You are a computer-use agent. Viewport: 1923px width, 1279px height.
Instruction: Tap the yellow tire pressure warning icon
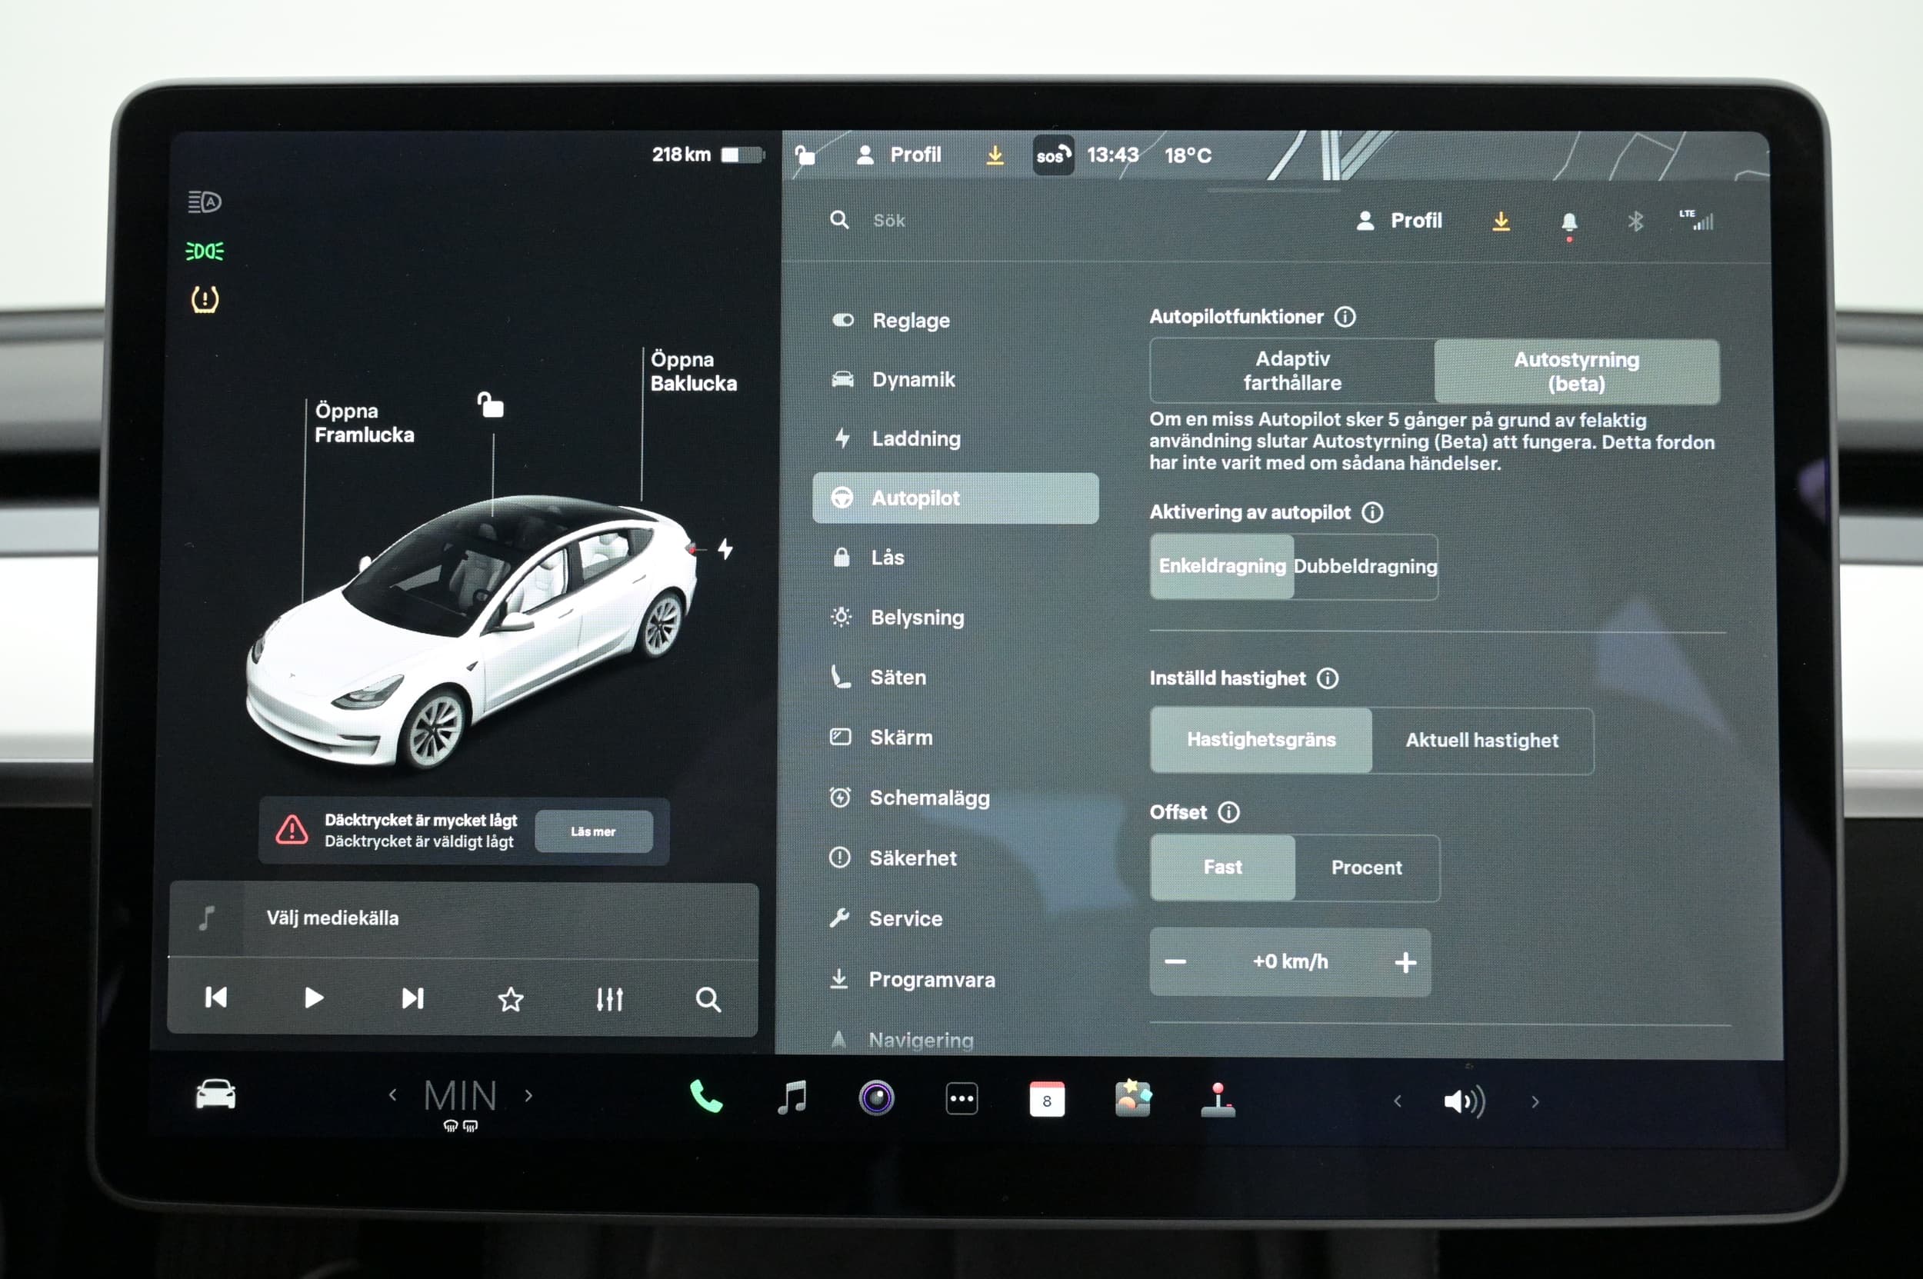tap(205, 299)
